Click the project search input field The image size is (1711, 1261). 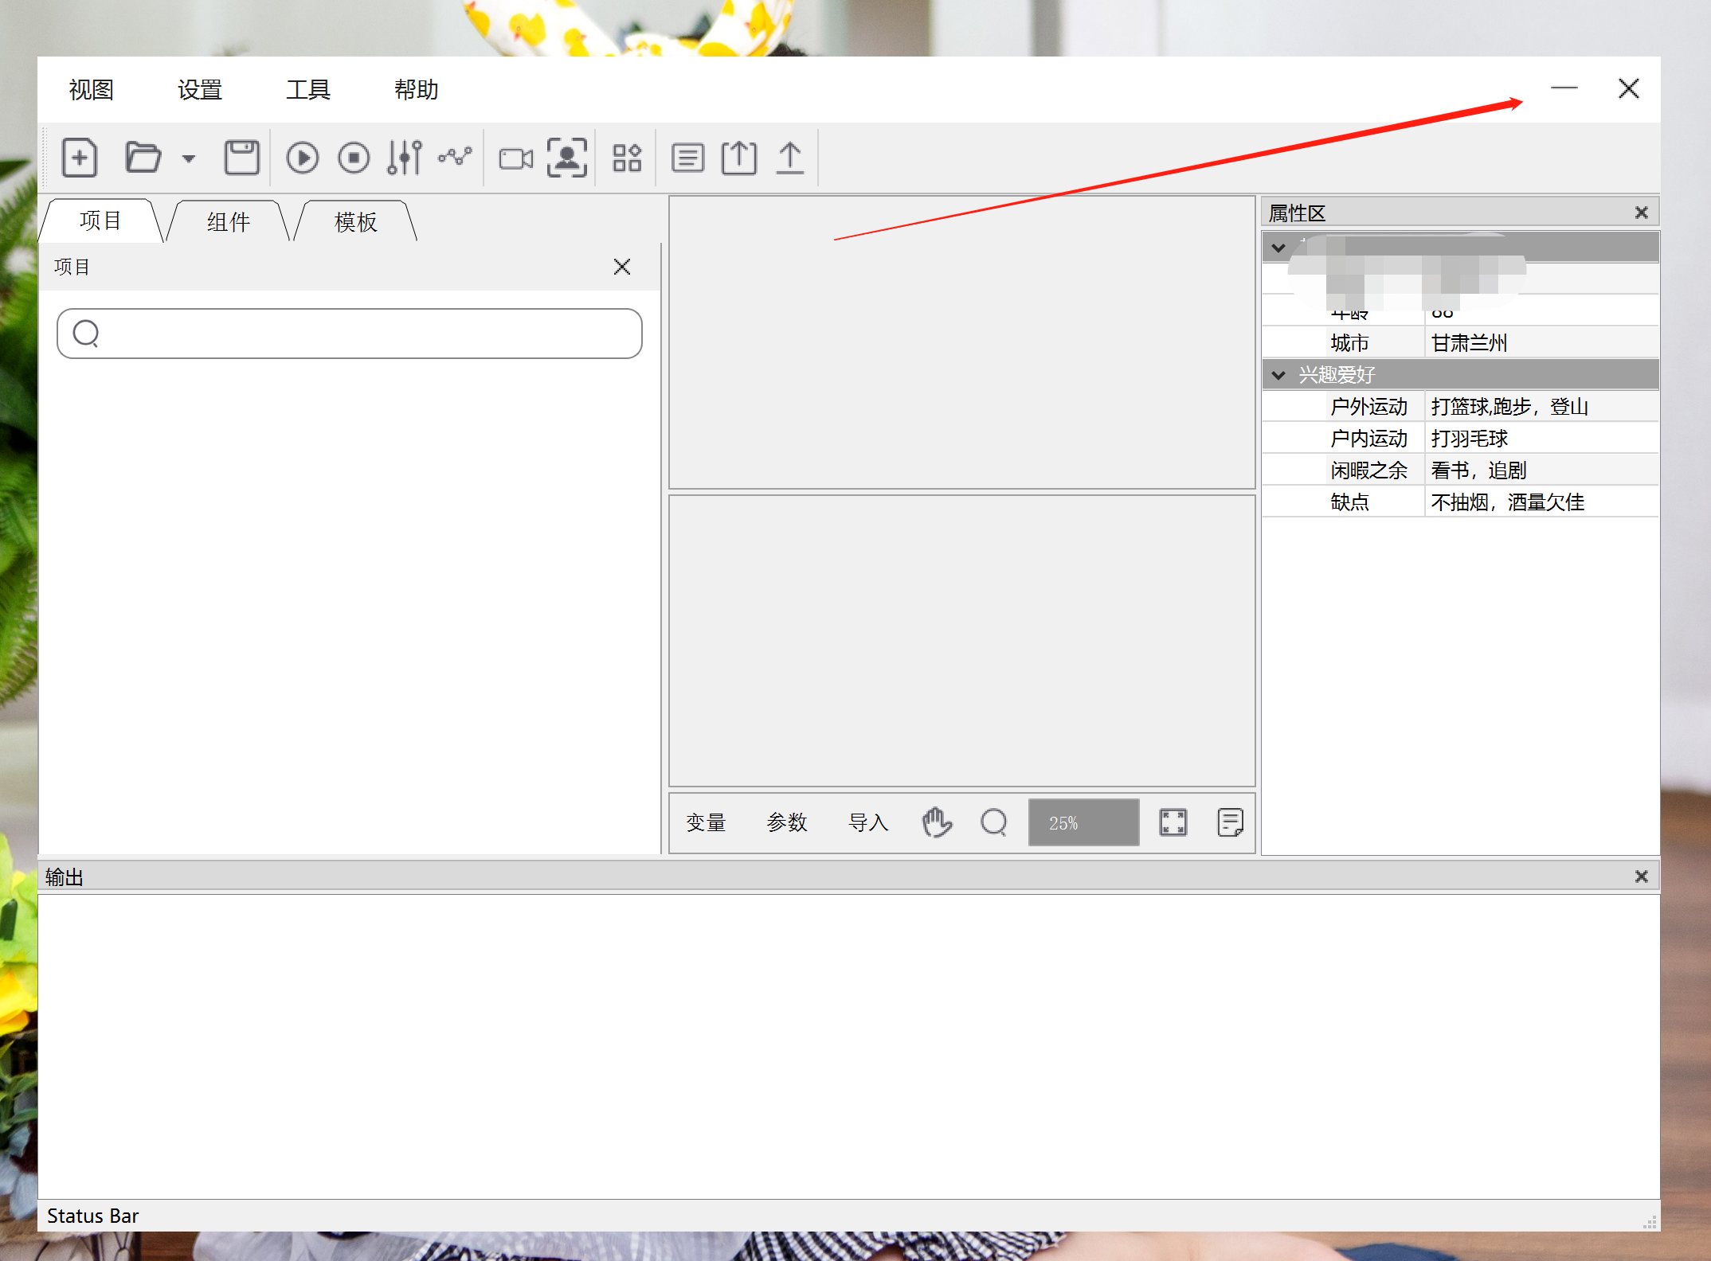point(349,334)
